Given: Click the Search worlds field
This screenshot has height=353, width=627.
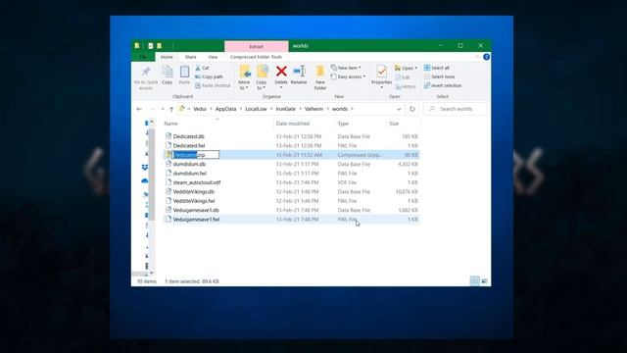Looking at the screenshot, I should (x=456, y=109).
